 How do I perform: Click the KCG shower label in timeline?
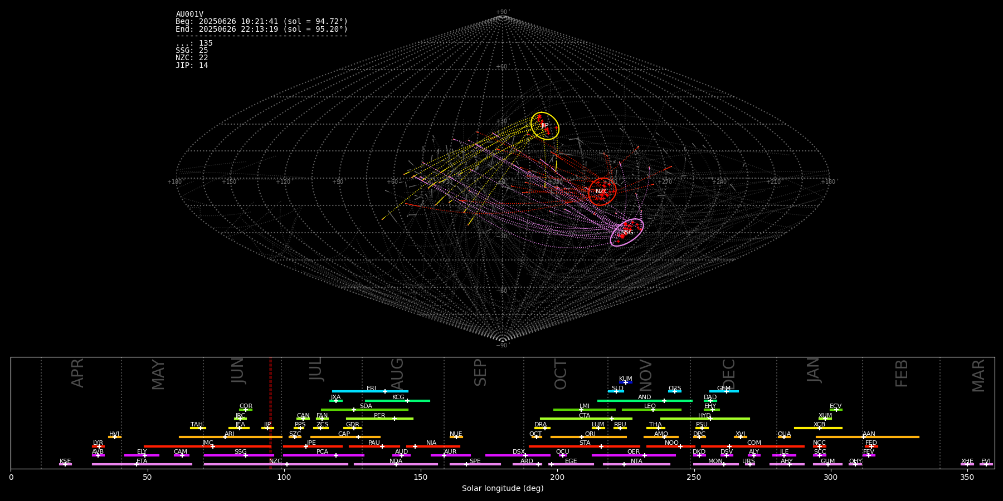398,397
